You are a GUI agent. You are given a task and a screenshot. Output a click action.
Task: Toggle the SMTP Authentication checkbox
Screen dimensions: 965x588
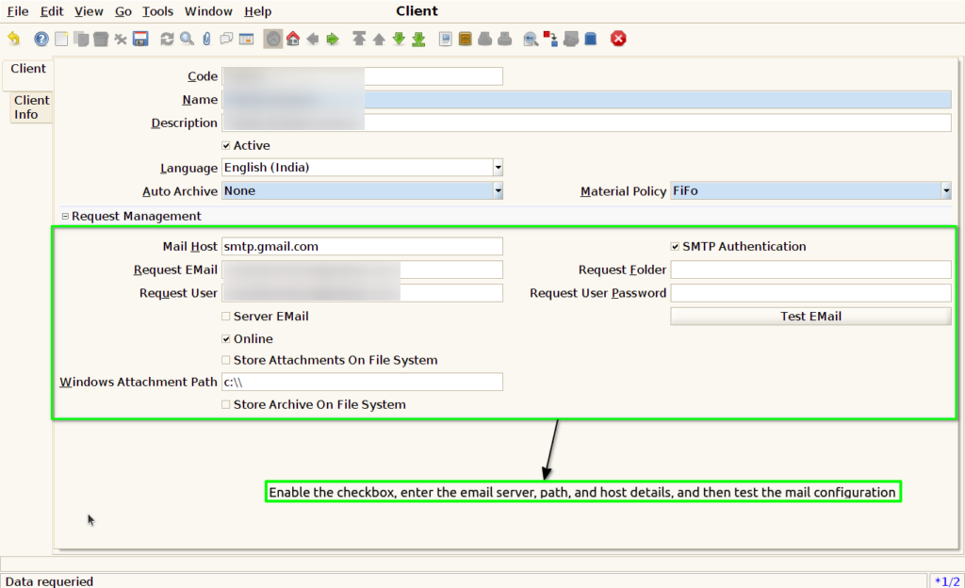675,247
